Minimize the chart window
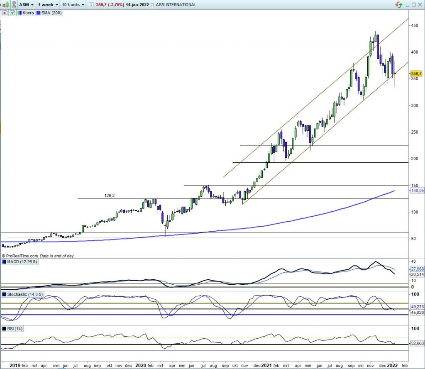This screenshot has width=425, height=369. 407,5
